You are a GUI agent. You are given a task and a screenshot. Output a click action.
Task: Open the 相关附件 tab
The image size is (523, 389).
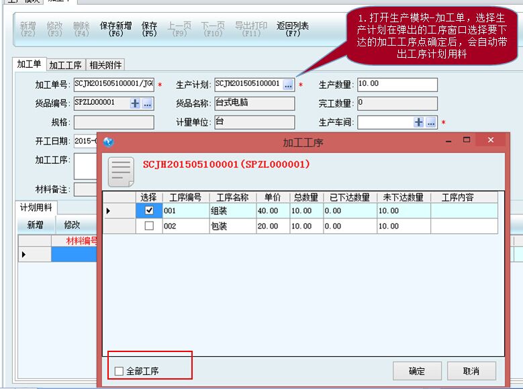(x=105, y=64)
